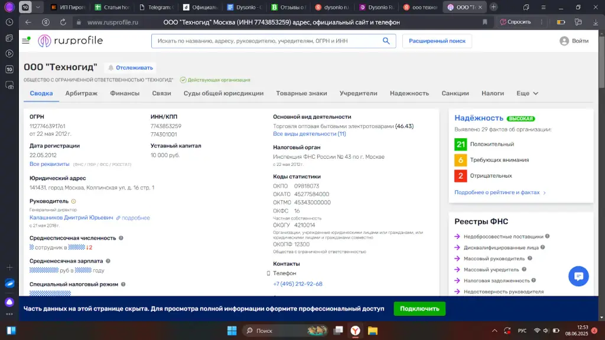Reload the current page
The image size is (605, 340).
pyautogui.click(x=63, y=22)
